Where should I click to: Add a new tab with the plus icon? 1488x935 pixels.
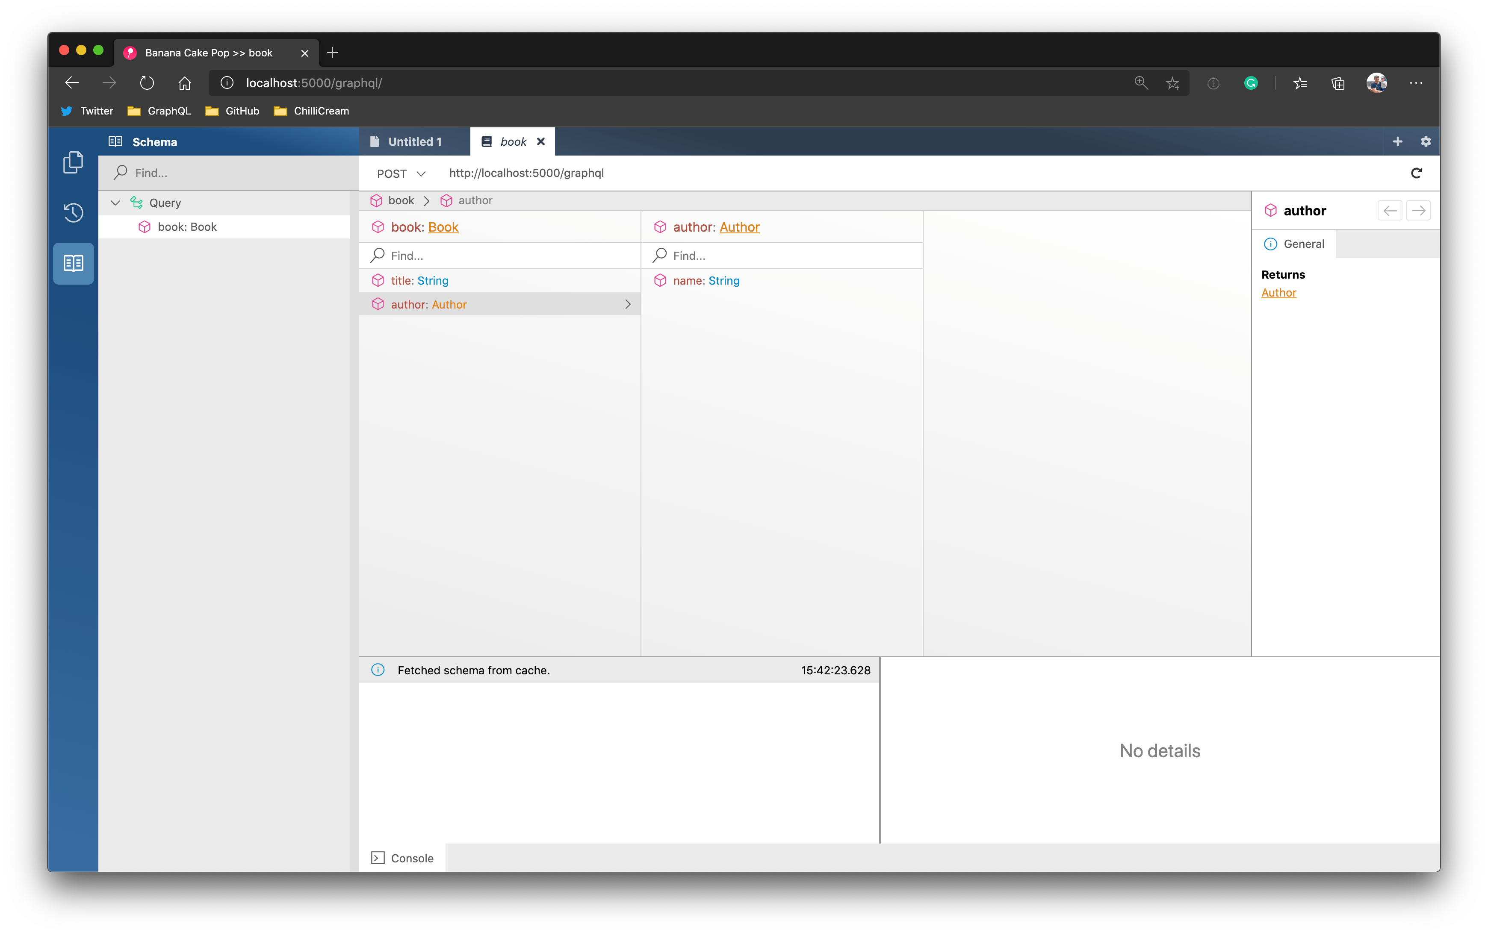[x=1397, y=141]
